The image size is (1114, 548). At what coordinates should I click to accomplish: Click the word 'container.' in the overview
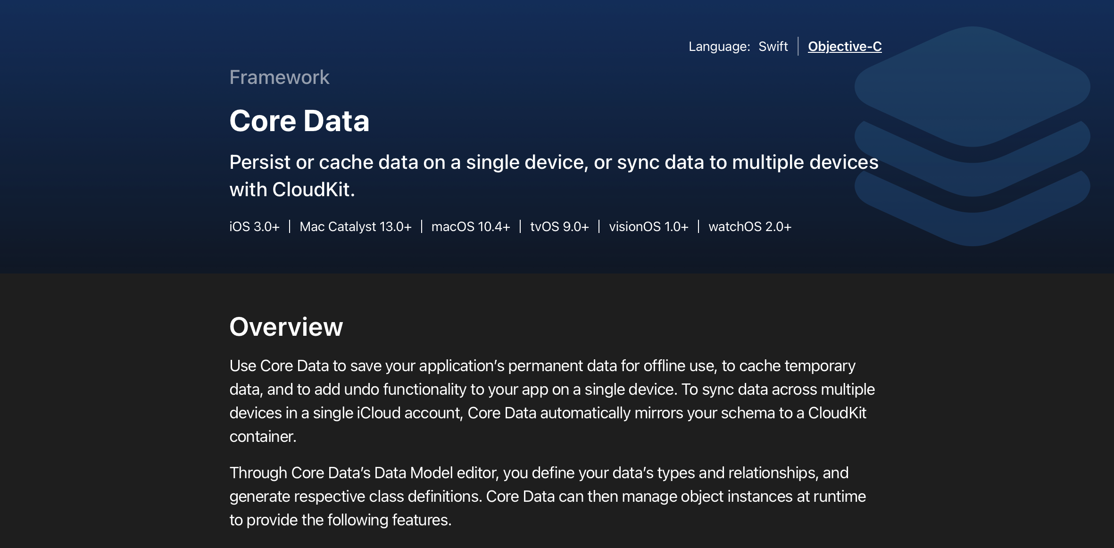263,437
